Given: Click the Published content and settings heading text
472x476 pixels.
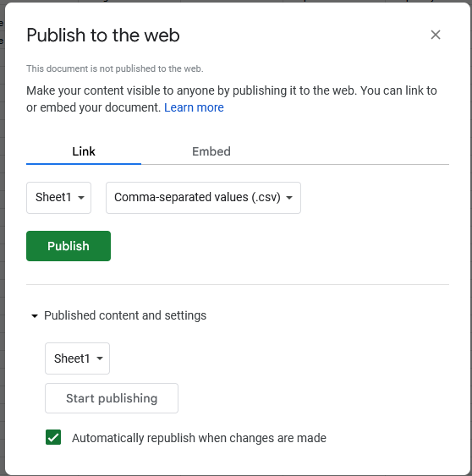Looking at the screenshot, I should click(125, 315).
